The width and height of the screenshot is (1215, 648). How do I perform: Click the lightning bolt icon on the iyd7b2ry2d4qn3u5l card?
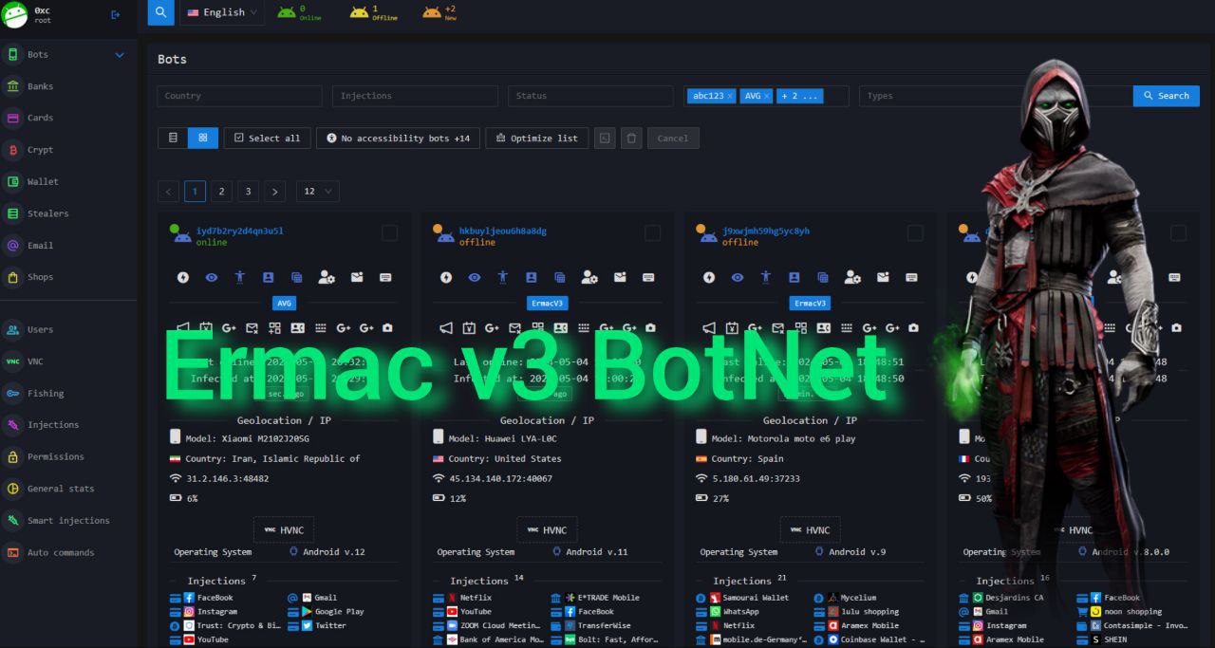pos(182,277)
